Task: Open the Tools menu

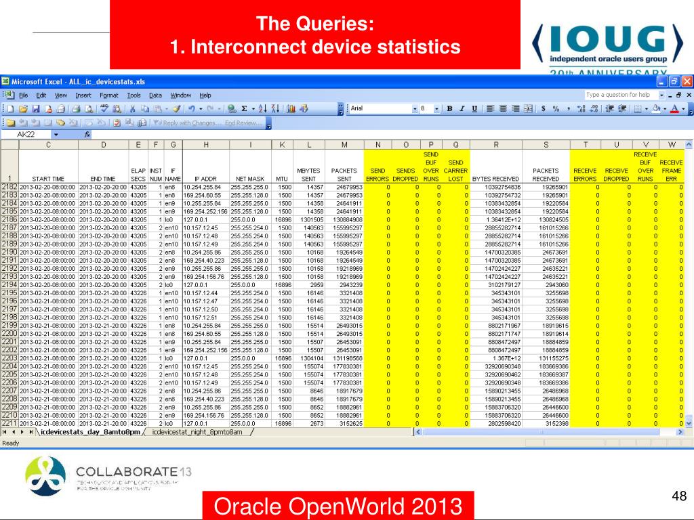Action: point(134,95)
